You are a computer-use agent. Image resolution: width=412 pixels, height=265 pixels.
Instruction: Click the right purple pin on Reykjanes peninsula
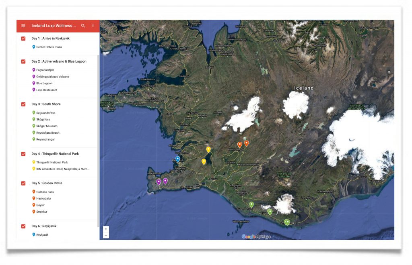[x=165, y=181]
